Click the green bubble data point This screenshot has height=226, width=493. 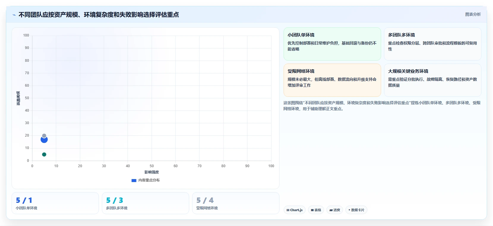(x=44, y=154)
